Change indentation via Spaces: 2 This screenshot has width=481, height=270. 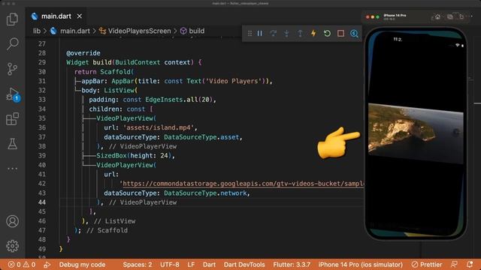(138, 265)
